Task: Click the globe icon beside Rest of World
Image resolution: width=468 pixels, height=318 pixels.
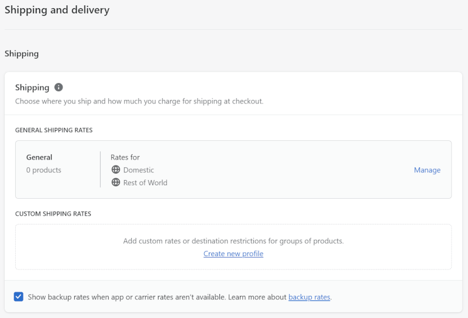Action: [x=116, y=182]
